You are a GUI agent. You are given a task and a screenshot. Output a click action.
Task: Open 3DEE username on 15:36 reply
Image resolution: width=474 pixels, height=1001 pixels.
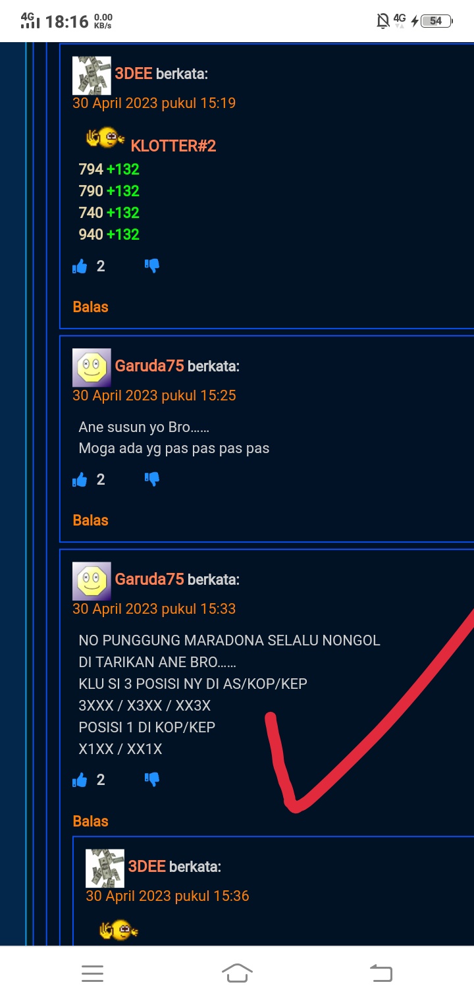point(147,867)
